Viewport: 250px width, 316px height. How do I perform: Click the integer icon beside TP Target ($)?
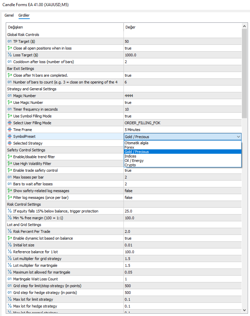click(x=9, y=41)
